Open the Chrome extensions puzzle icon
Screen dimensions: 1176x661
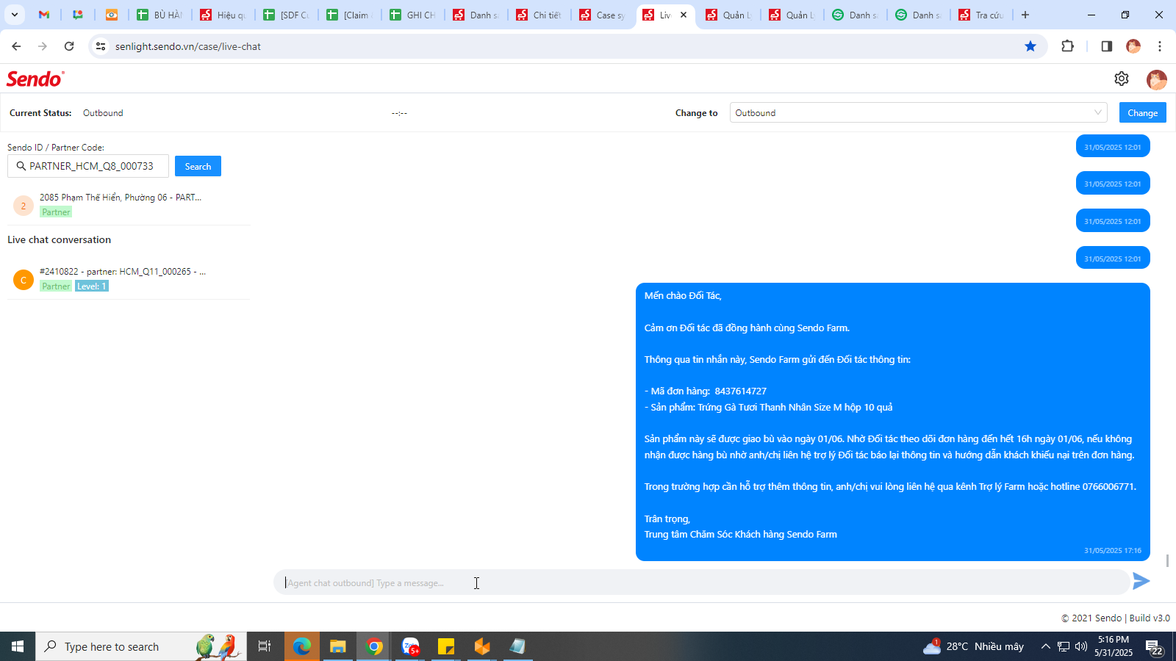click(x=1068, y=46)
